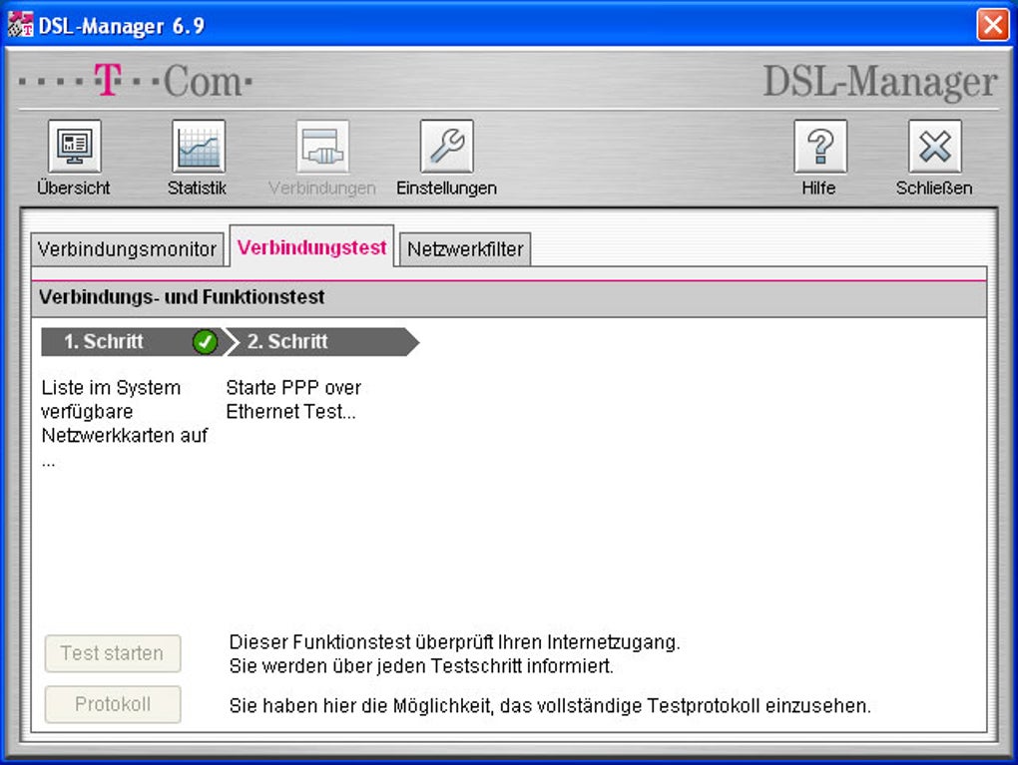Click the Protokoll button
Image resolution: width=1018 pixels, height=765 pixels.
coord(113,704)
